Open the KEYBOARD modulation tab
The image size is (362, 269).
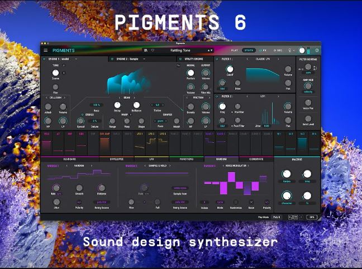pos(70,159)
